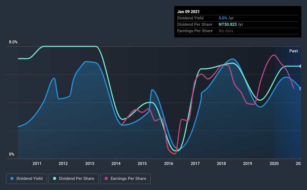Toggle the Earnings Per Share legend button
Image resolution: width=307 pixels, height=190 pixels.
click(125, 179)
